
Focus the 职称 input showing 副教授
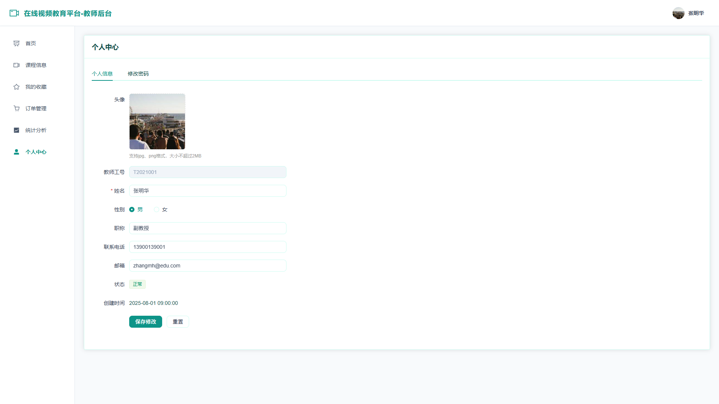click(x=208, y=228)
